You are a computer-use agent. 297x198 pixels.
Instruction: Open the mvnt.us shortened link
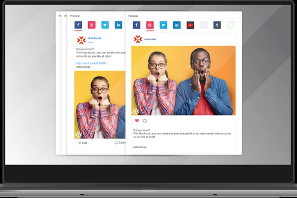[x=91, y=63]
